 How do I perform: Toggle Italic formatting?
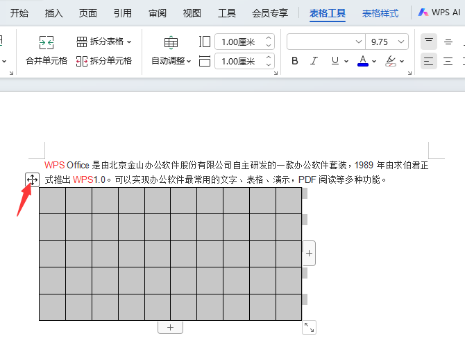point(314,61)
